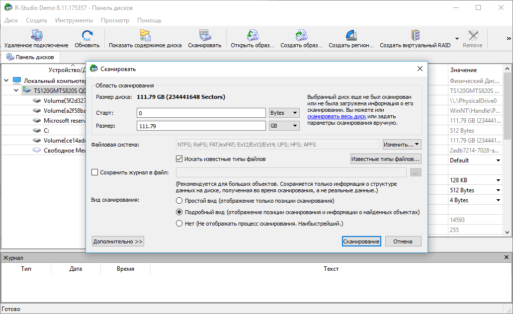Collapse the Локальный компьютер tree node
The height and width of the screenshot is (314, 513).
pyautogui.click(x=6, y=80)
